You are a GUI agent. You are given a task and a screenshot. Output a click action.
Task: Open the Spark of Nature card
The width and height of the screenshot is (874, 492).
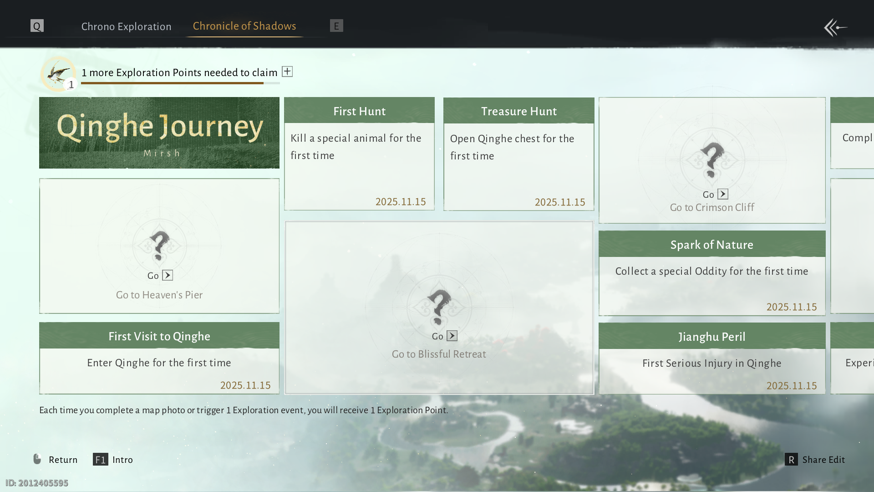[x=711, y=273]
